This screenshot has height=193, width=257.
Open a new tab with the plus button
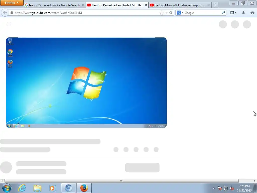click(215, 5)
